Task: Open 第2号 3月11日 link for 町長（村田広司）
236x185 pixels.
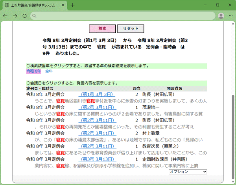Action: point(98,121)
